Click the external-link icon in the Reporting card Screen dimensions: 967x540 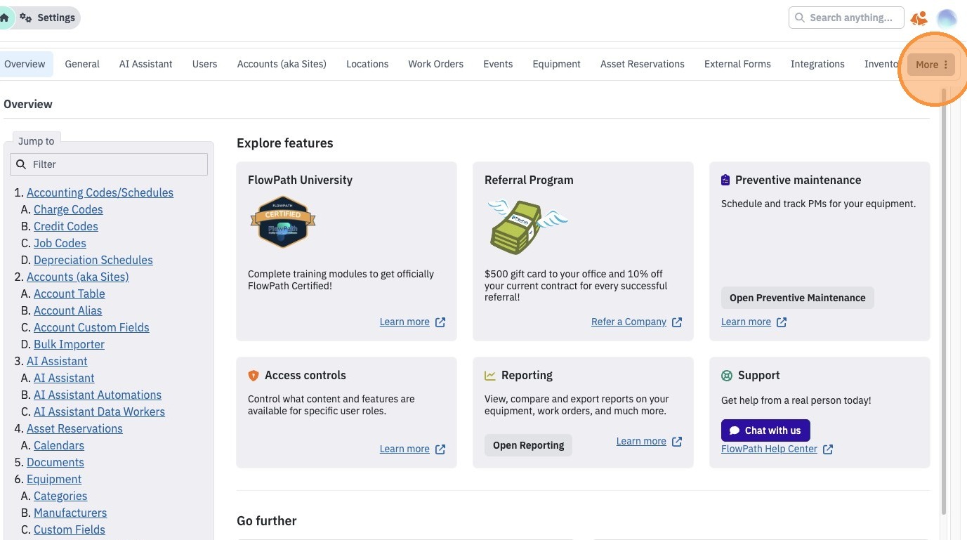[x=677, y=442]
